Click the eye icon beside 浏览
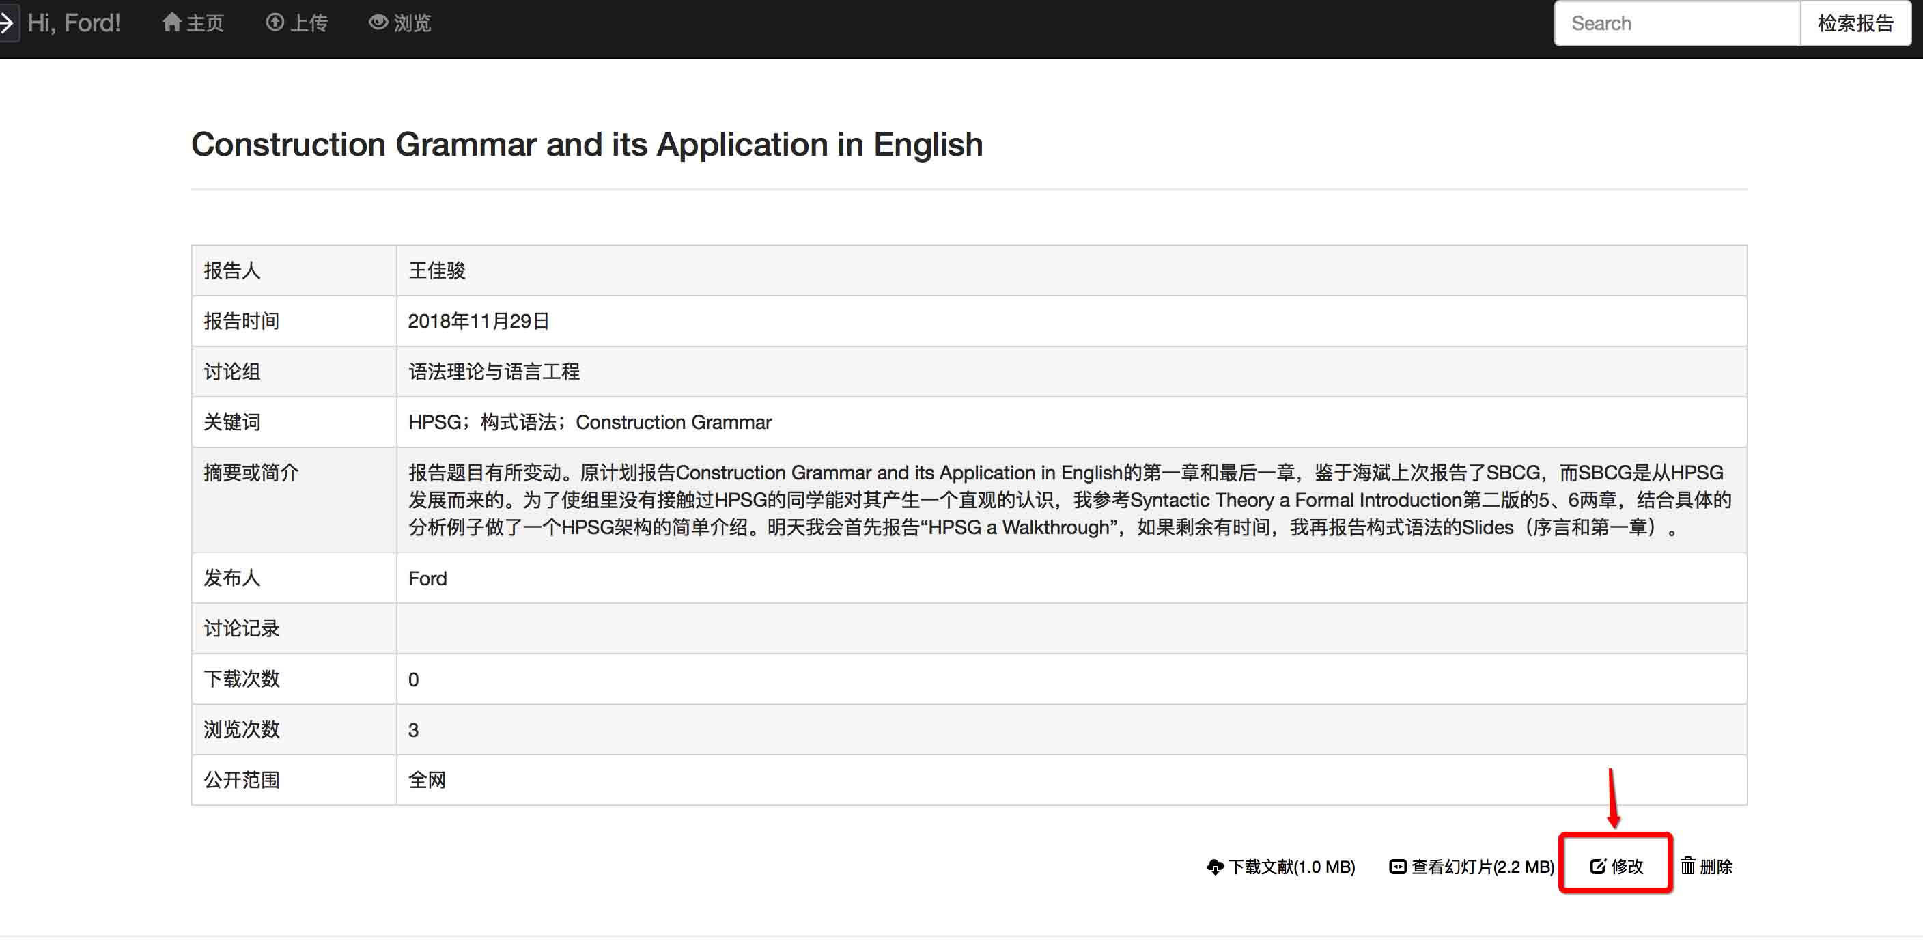This screenshot has height=952, width=1923. pos(378,23)
